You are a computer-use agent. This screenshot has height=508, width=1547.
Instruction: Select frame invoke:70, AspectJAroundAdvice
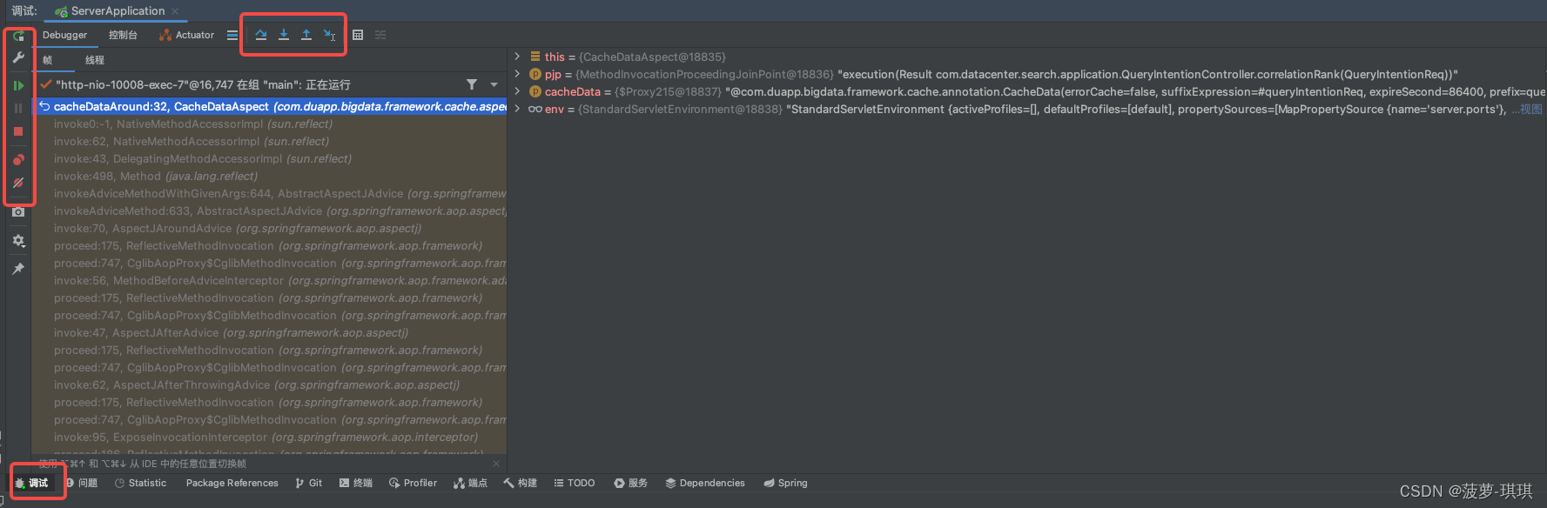[270, 228]
